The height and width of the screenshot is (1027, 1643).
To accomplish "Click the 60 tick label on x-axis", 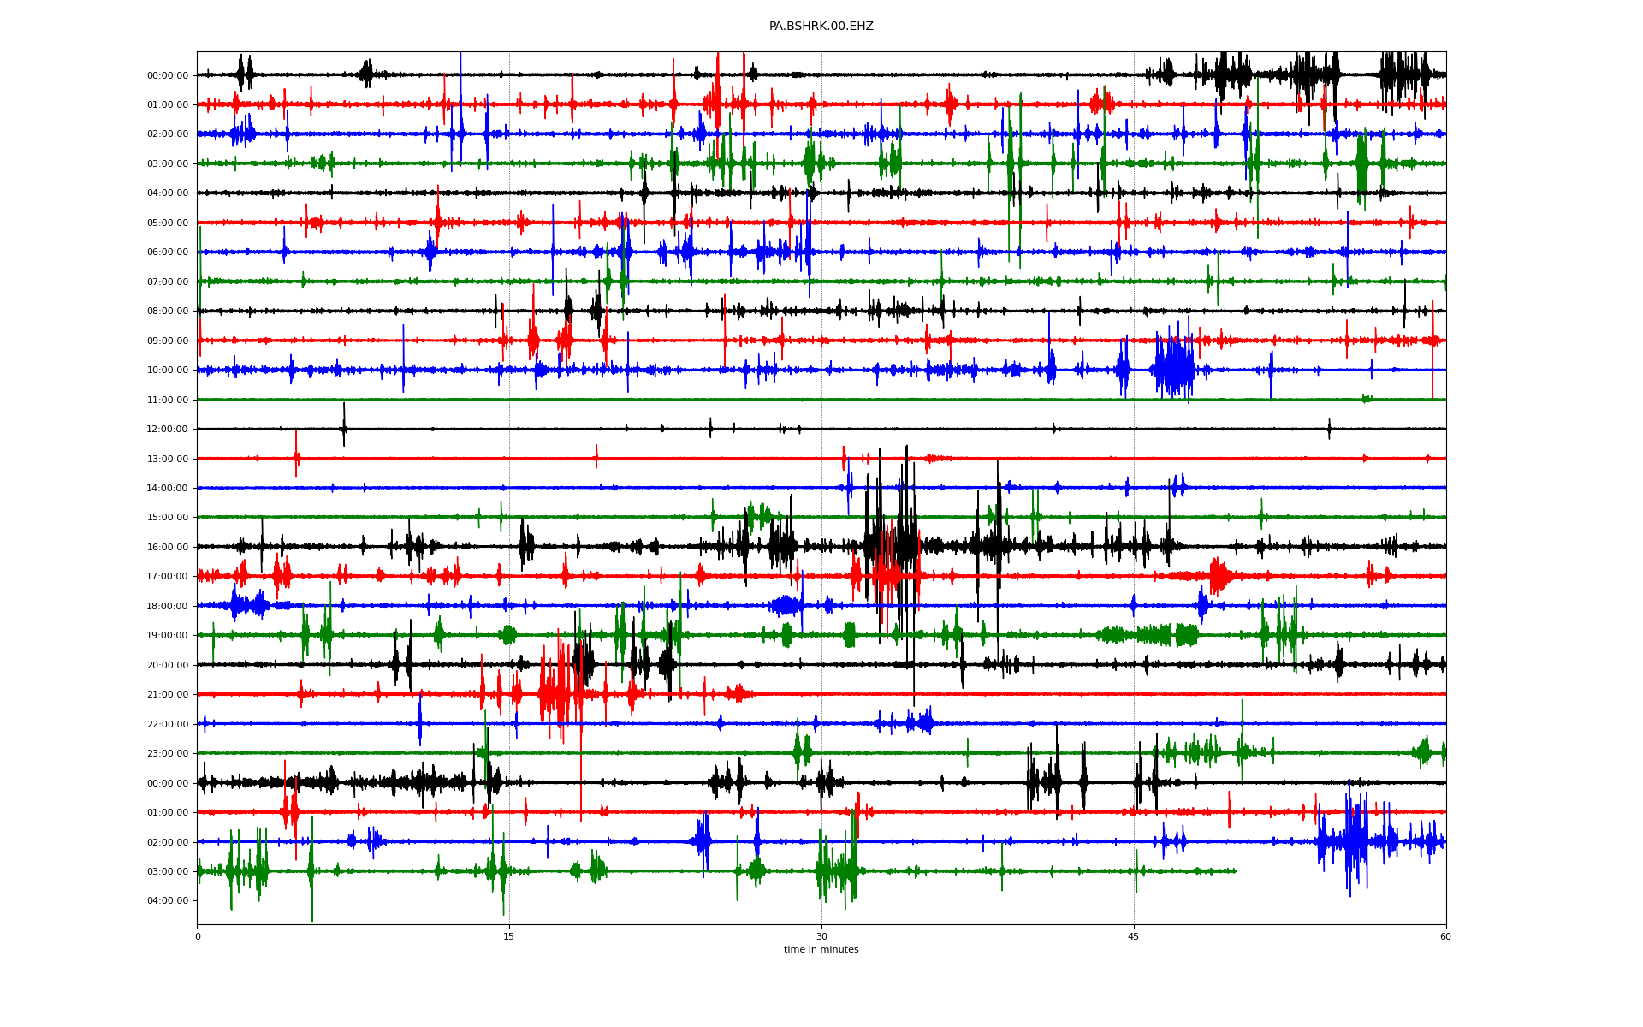I will 1445,936.
